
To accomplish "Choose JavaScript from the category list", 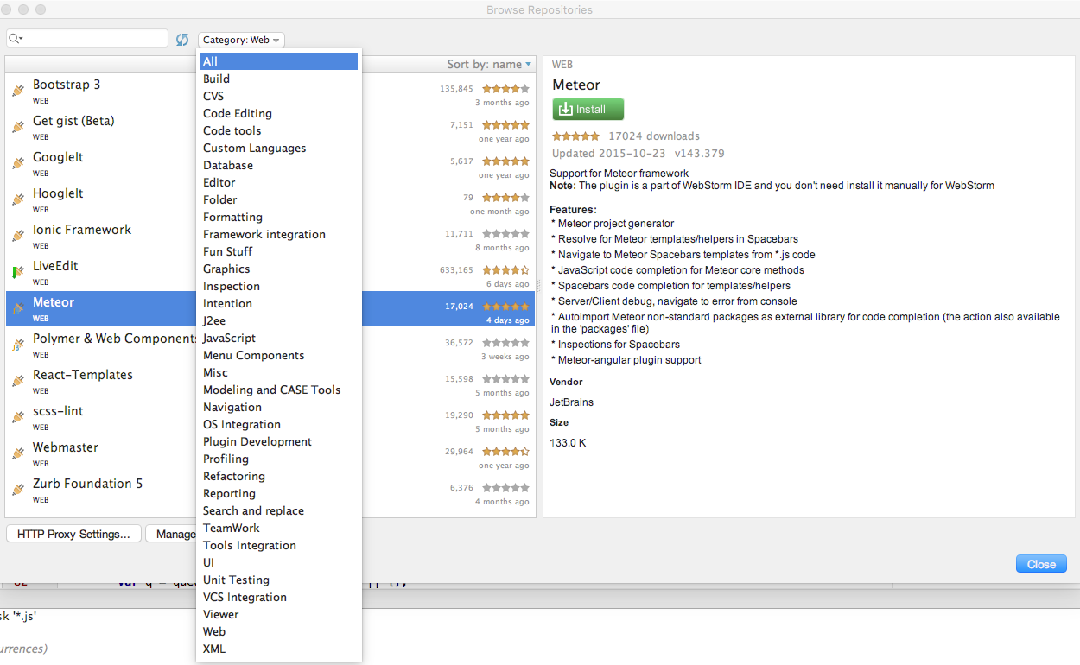I will (x=229, y=338).
